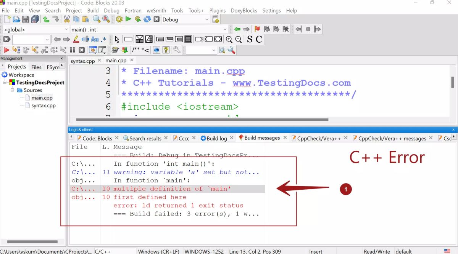Image resolution: width=458 pixels, height=254 pixels.
Task: Abort the build via red X icon
Action: tap(156, 19)
